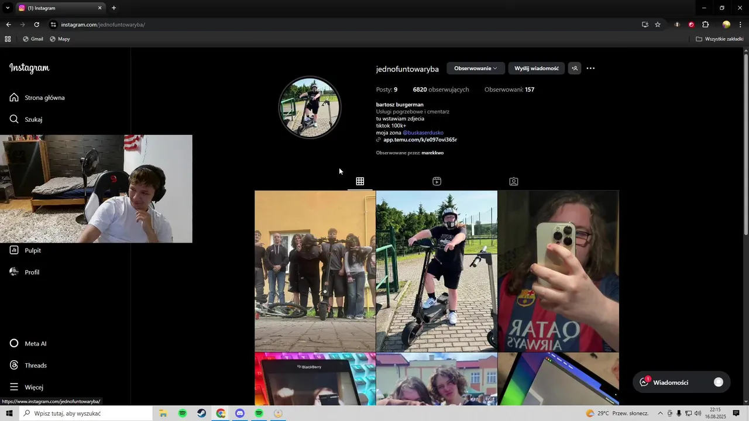Open marekkwo follower link
This screenshot has height=421, width=749.
coord(432,153)
